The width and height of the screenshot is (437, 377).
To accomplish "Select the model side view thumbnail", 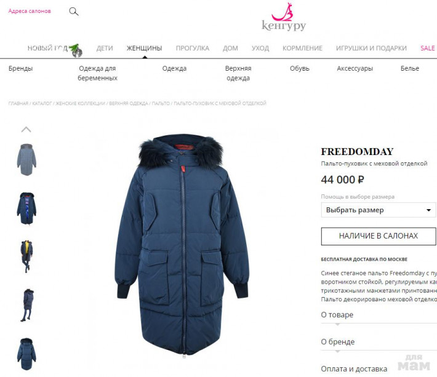I will tap(27, 305).
